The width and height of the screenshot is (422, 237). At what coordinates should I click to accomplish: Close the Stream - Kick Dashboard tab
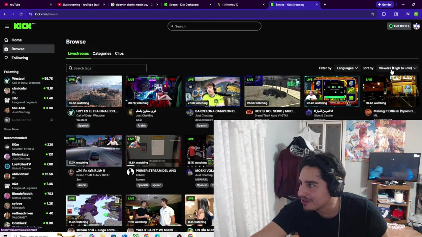coord(210,5)
